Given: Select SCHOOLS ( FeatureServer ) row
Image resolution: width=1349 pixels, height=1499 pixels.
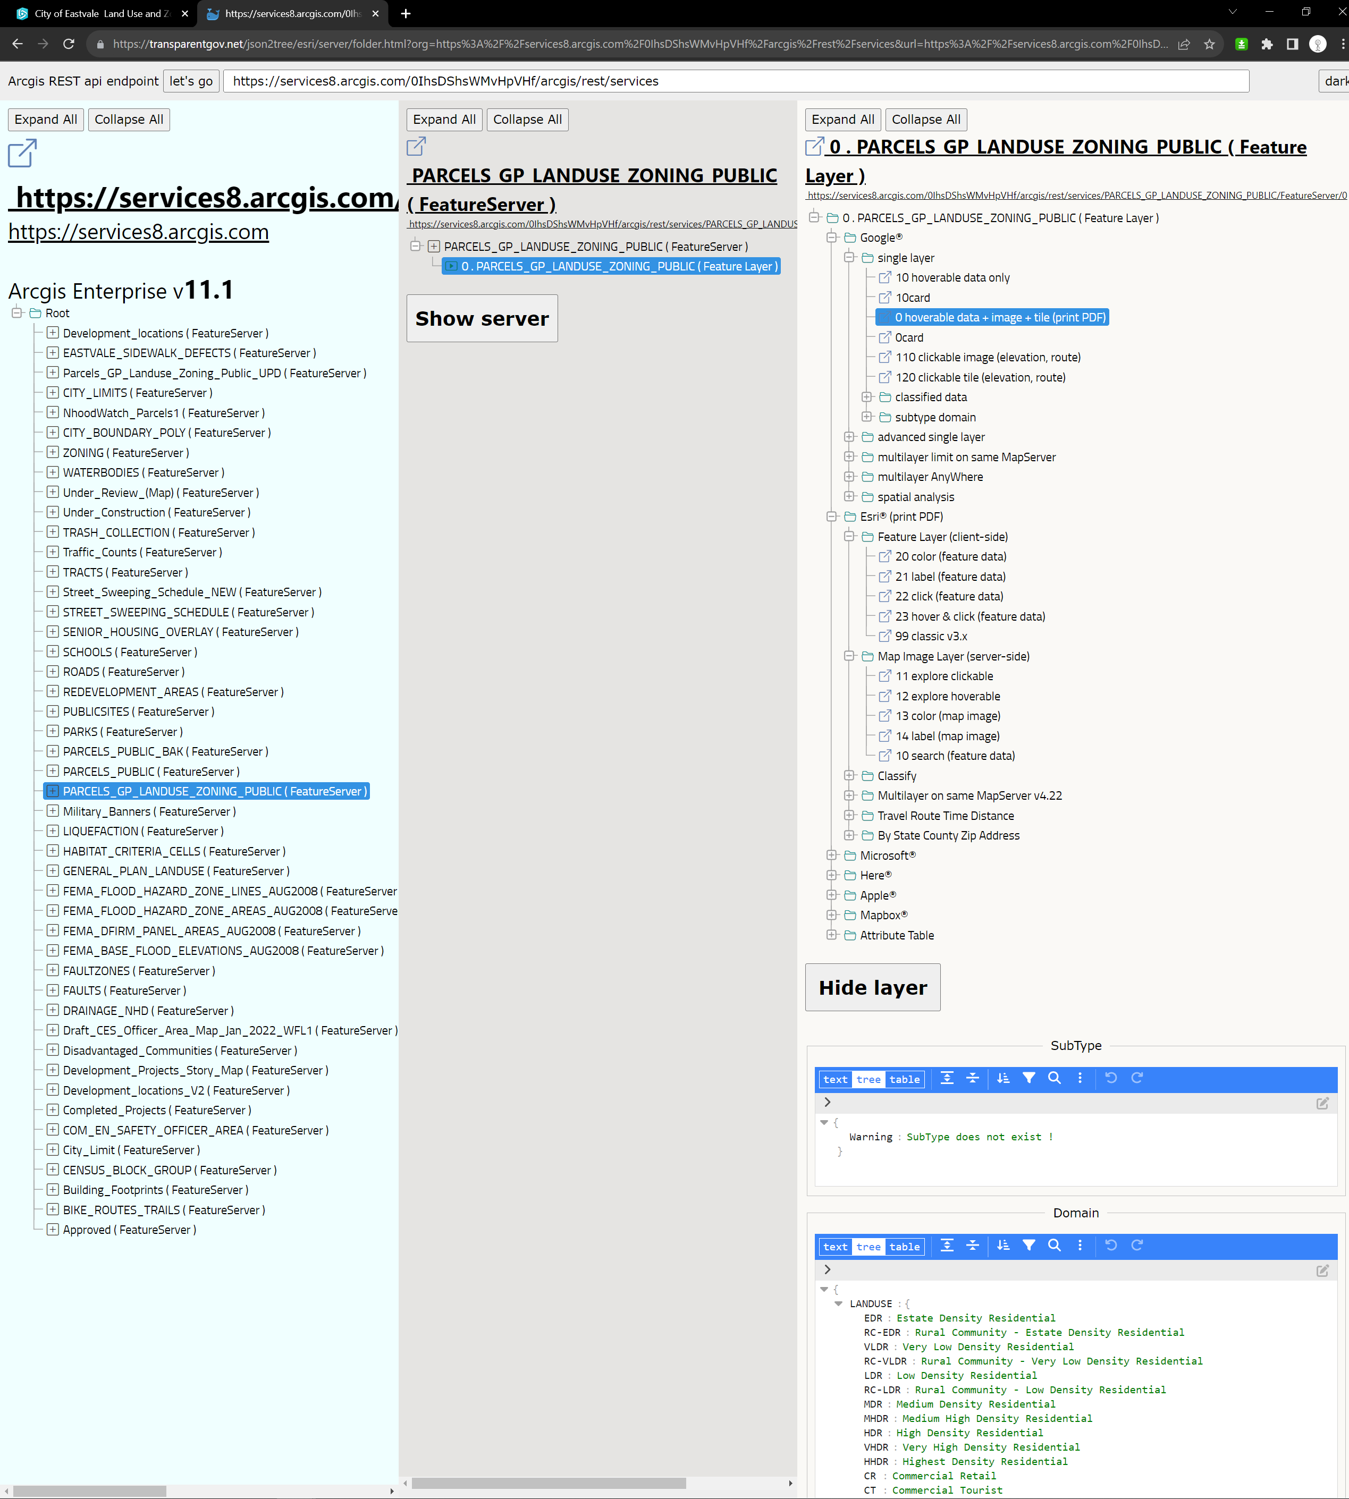Looking at the screenshot, I should [130, 652].
